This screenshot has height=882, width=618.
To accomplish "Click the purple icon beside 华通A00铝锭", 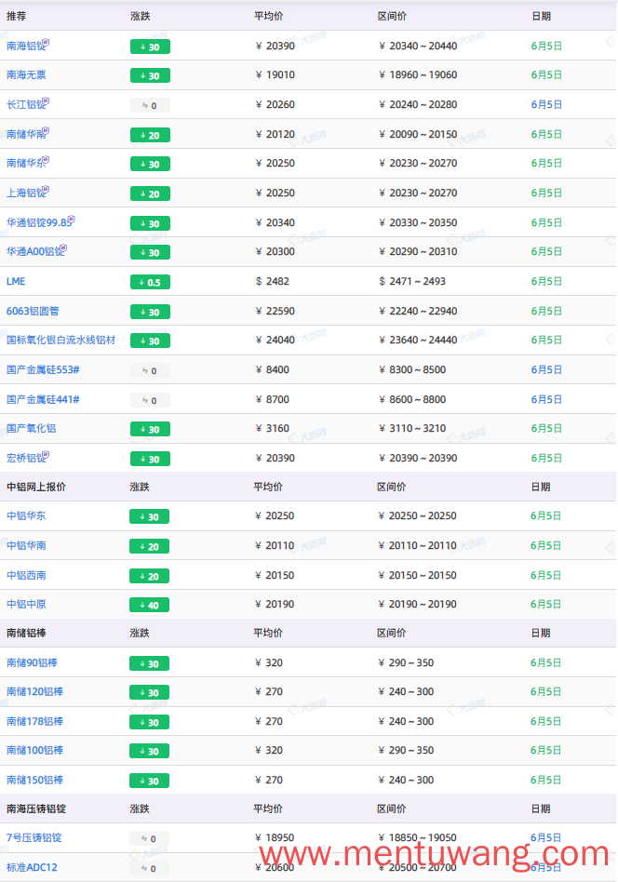I will (63, 248).
